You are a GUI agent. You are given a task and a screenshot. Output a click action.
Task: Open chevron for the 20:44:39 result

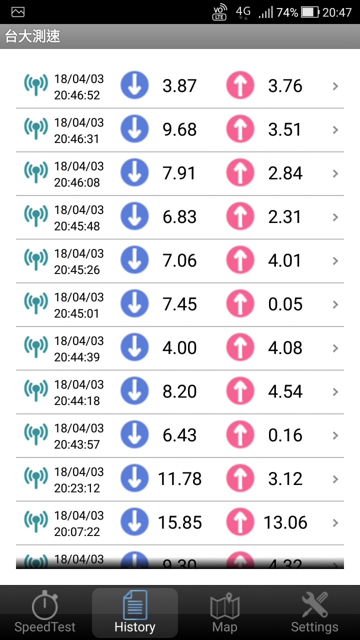pyautogui.click(x=335, y=348)
